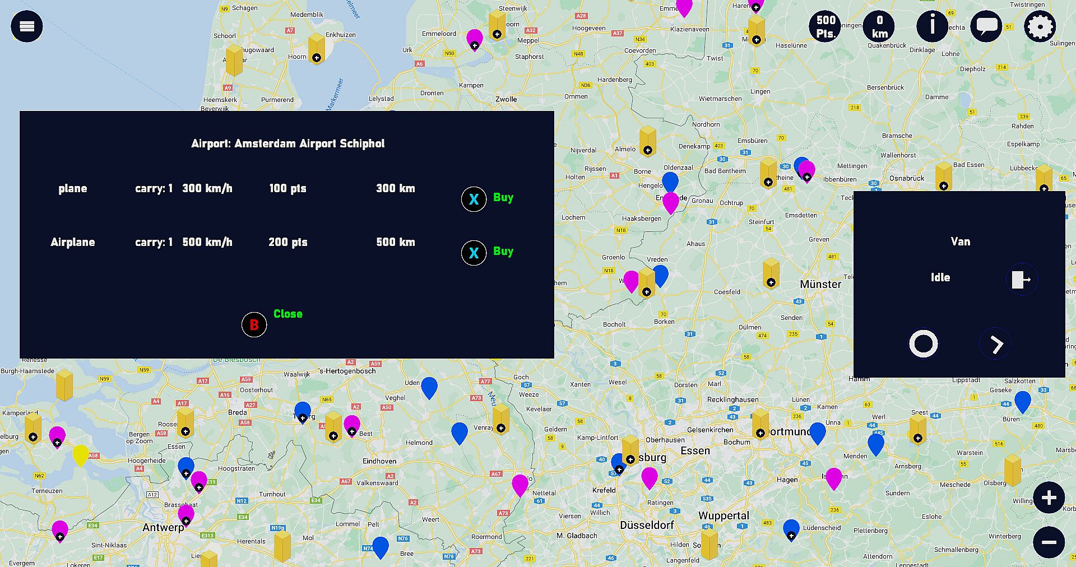
Task: Click the 'Idle' status text
Action: click(940, 277)
